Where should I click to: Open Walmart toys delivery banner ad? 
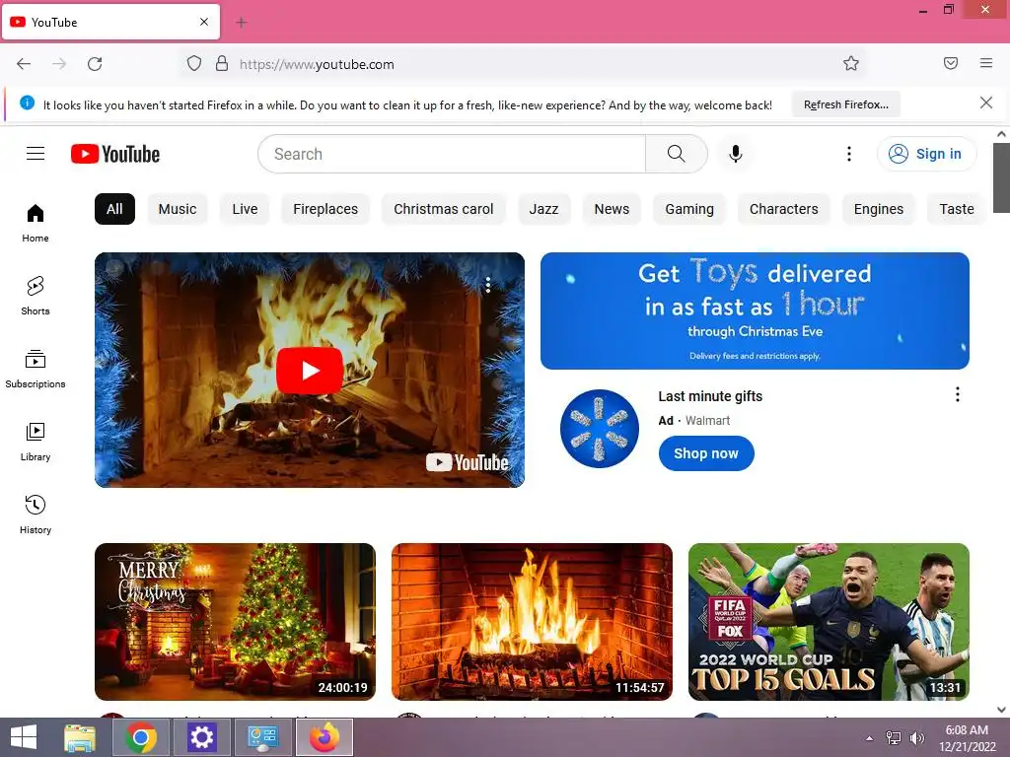pos(755,310)
